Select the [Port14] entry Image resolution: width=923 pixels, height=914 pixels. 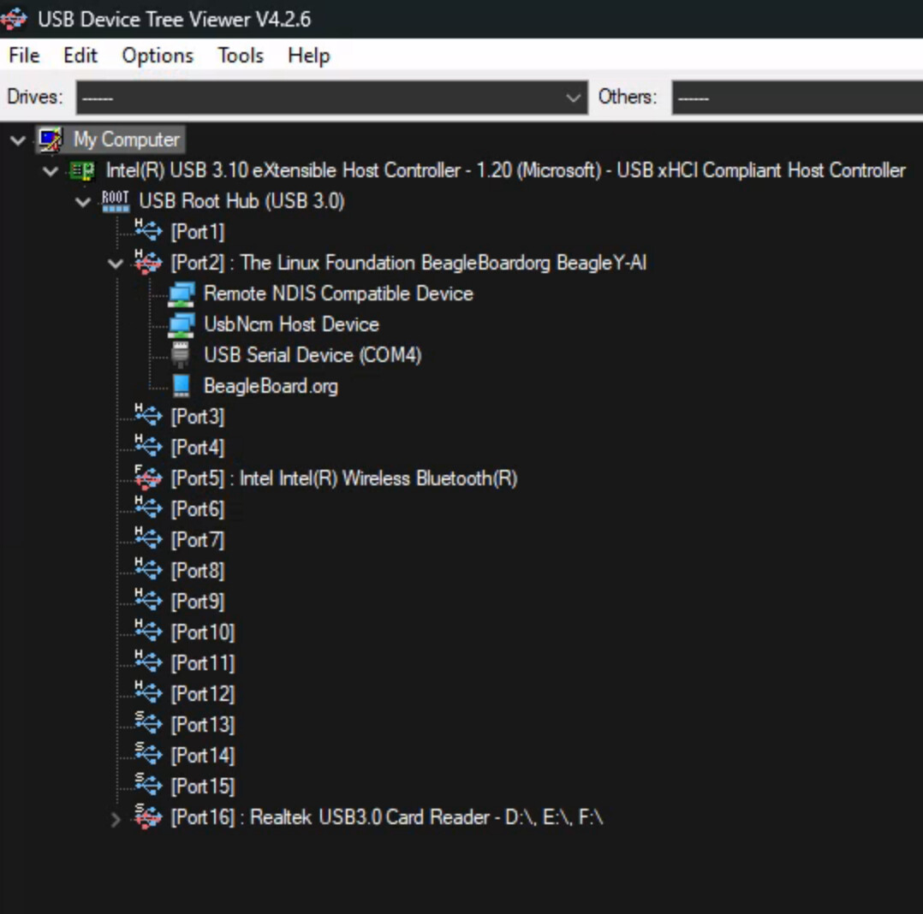click(x=202, y=756)
